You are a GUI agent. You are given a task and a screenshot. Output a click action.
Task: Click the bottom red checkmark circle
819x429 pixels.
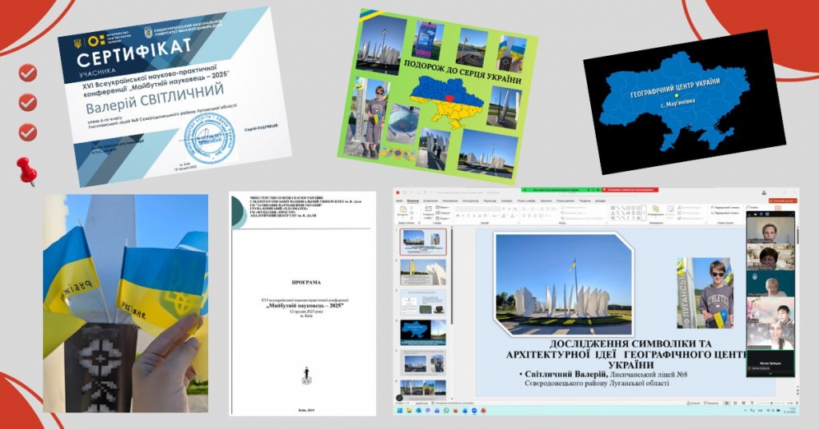28,131
